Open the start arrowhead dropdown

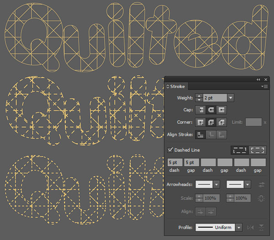[216, 184]
